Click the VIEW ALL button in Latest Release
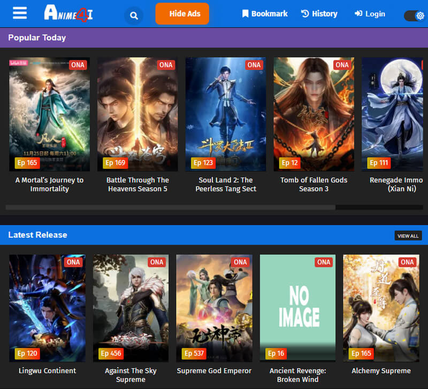This screenshot has width=428, height=389. click(408, 236)
